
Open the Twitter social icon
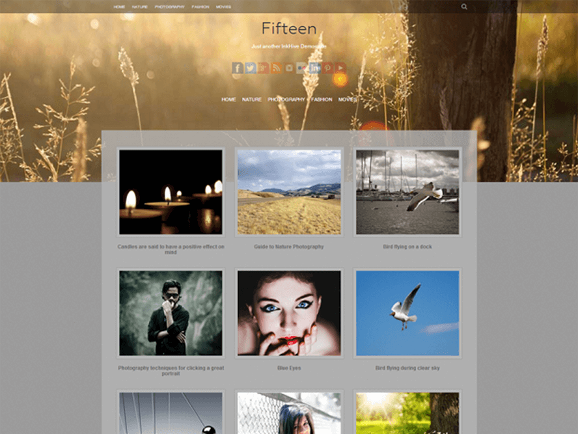coord(251,68)
